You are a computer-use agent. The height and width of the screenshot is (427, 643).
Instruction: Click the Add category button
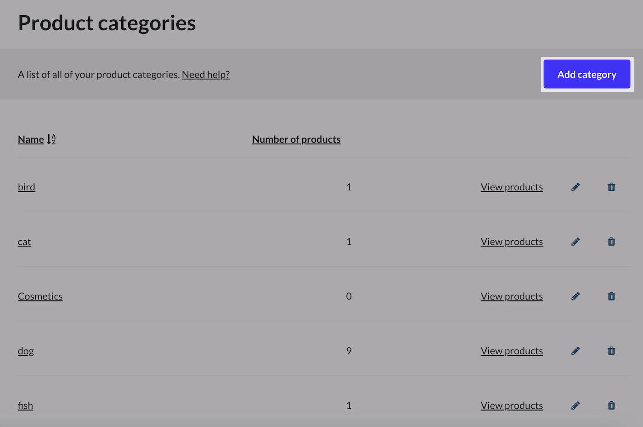point(587,74)
